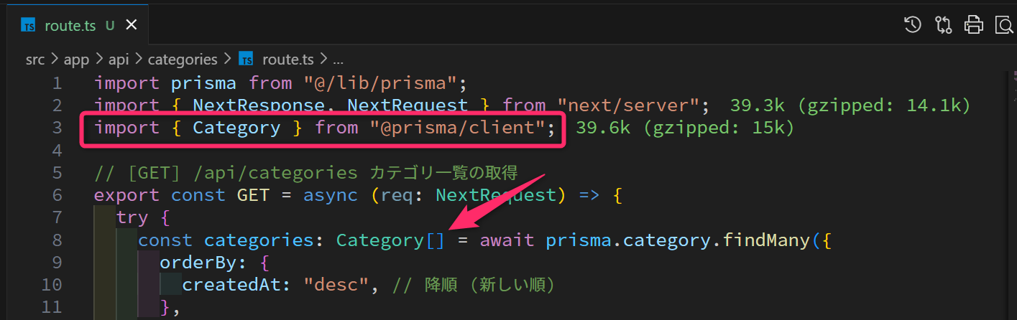Expand the app breadcrumb segment
Image resolution: width=1017 pixels, height=320 pixels.
tap(76, 59)
